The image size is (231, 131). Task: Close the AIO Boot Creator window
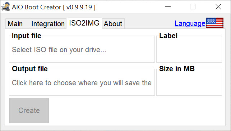[x=218, y=6]
